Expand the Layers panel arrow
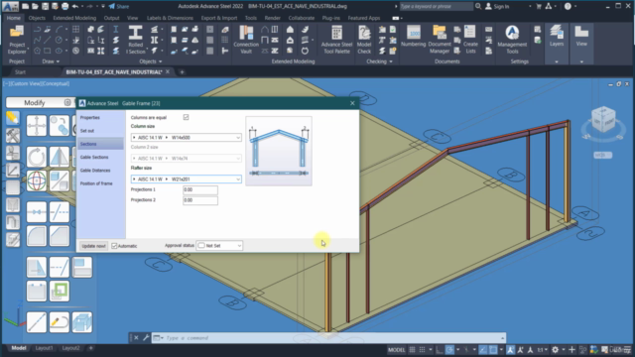635x357 pixels. pos(557,61)
